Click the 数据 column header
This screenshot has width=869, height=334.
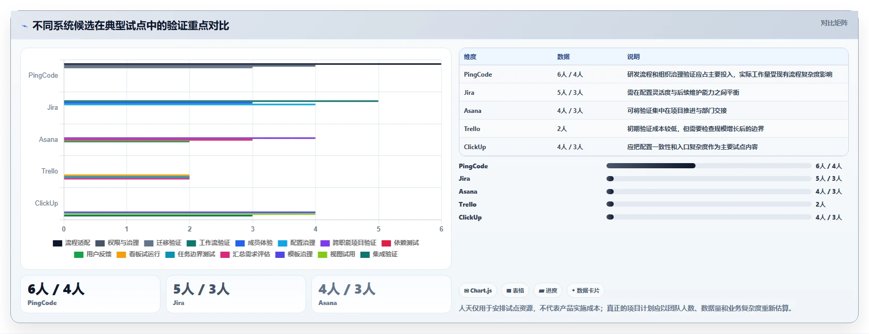pos(563,57)
